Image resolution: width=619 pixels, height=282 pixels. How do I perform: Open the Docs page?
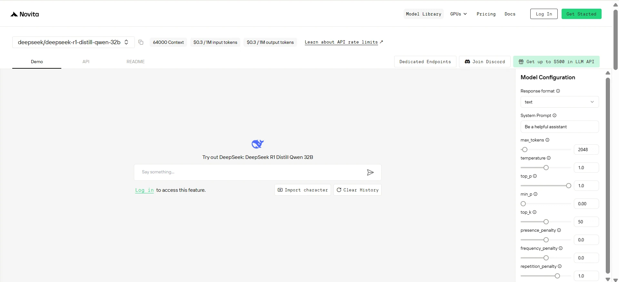[x=510, y=14]
